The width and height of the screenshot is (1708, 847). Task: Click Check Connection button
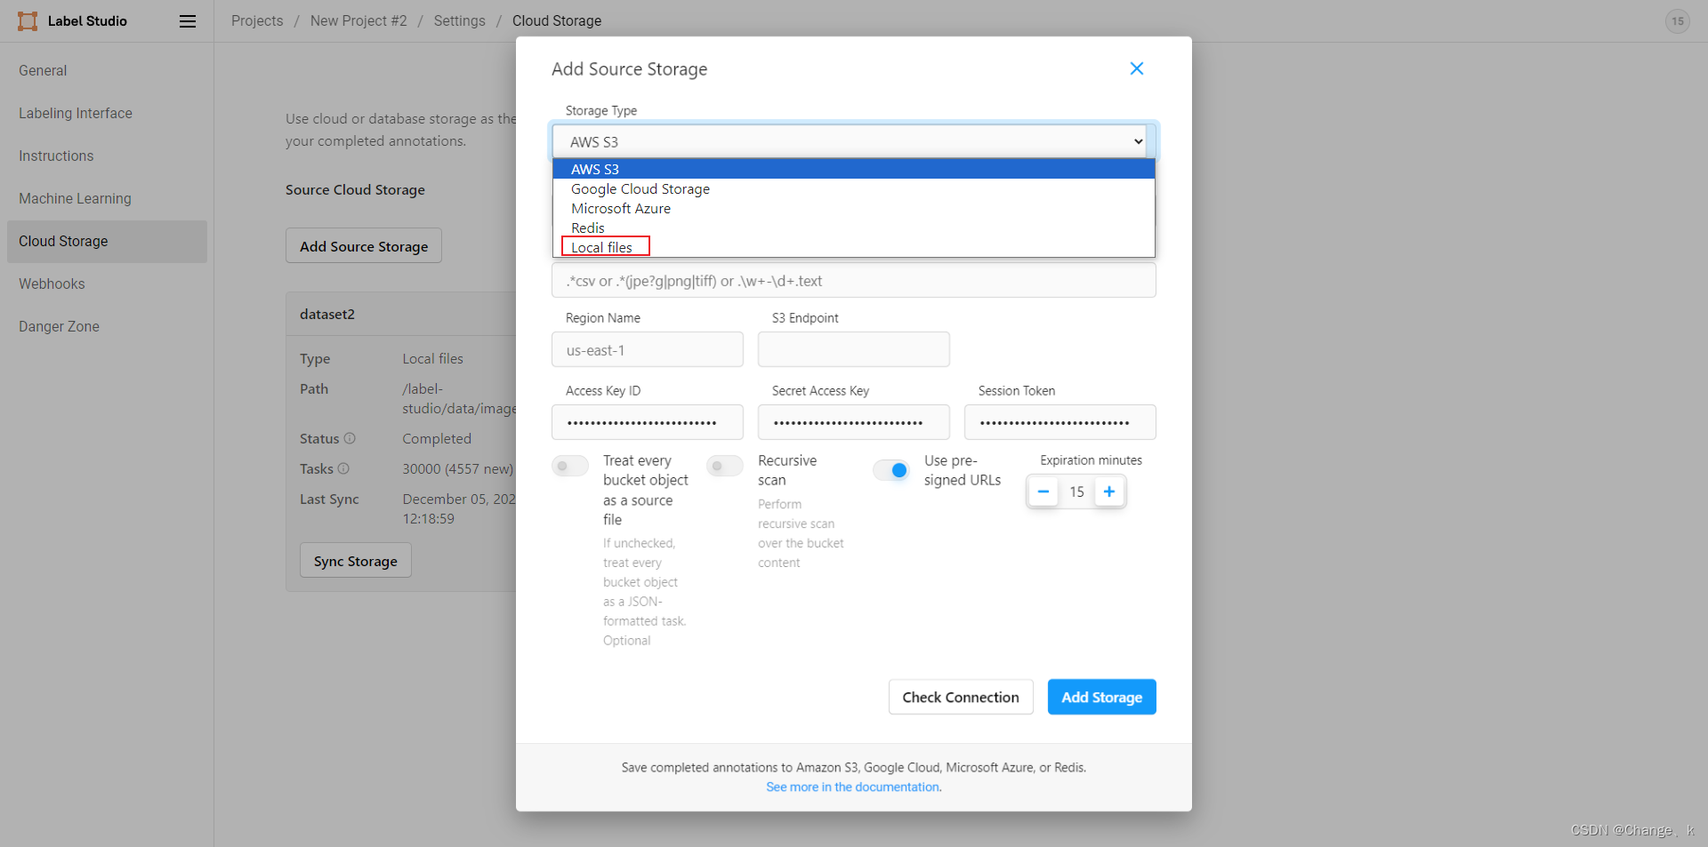(x=961, y=697)
